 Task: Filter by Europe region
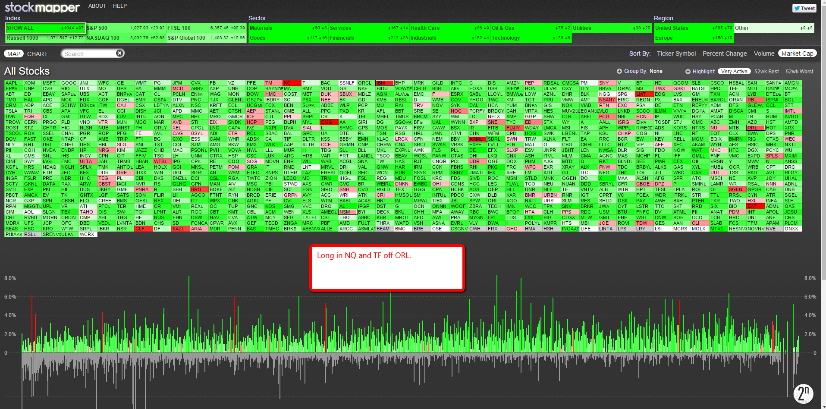[694, 38]
